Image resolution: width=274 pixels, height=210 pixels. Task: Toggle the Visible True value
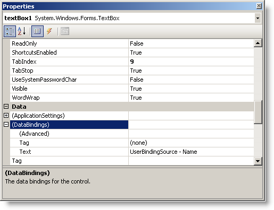(x=191, y=89)
